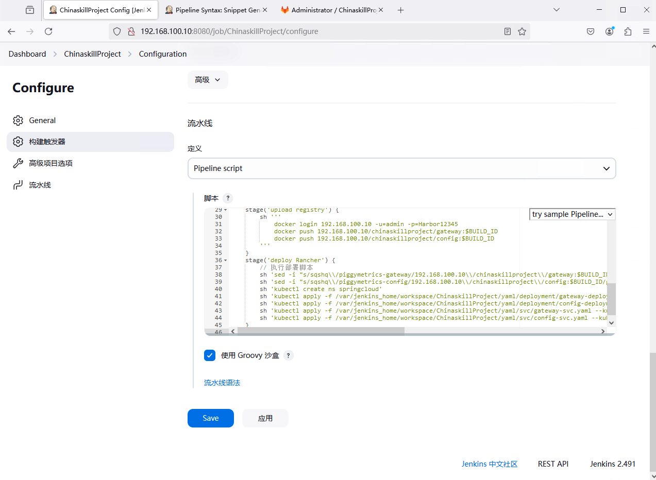Image resolution: width=656 pixels, height=480 pixels.
Task: Open the browser extensions puzzle icon
Action: pyautogui.click(x=628, y=31)
